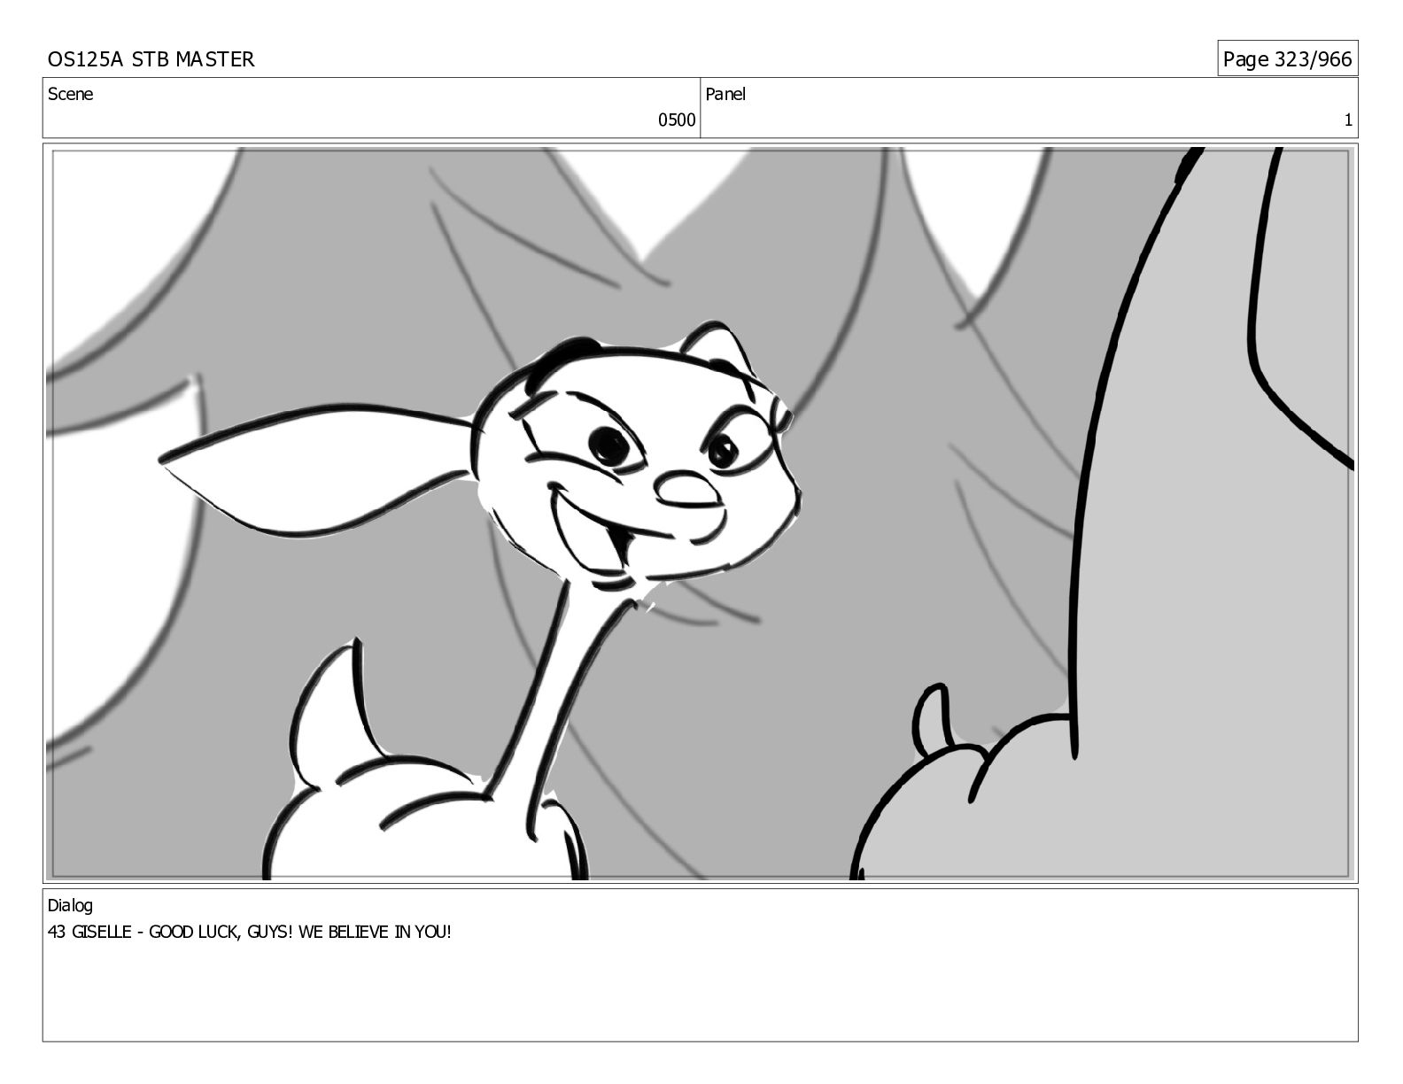Viewport: 1403px width, 1084px height.
Task: Click the 'Scene' field label
Action: 70,94
